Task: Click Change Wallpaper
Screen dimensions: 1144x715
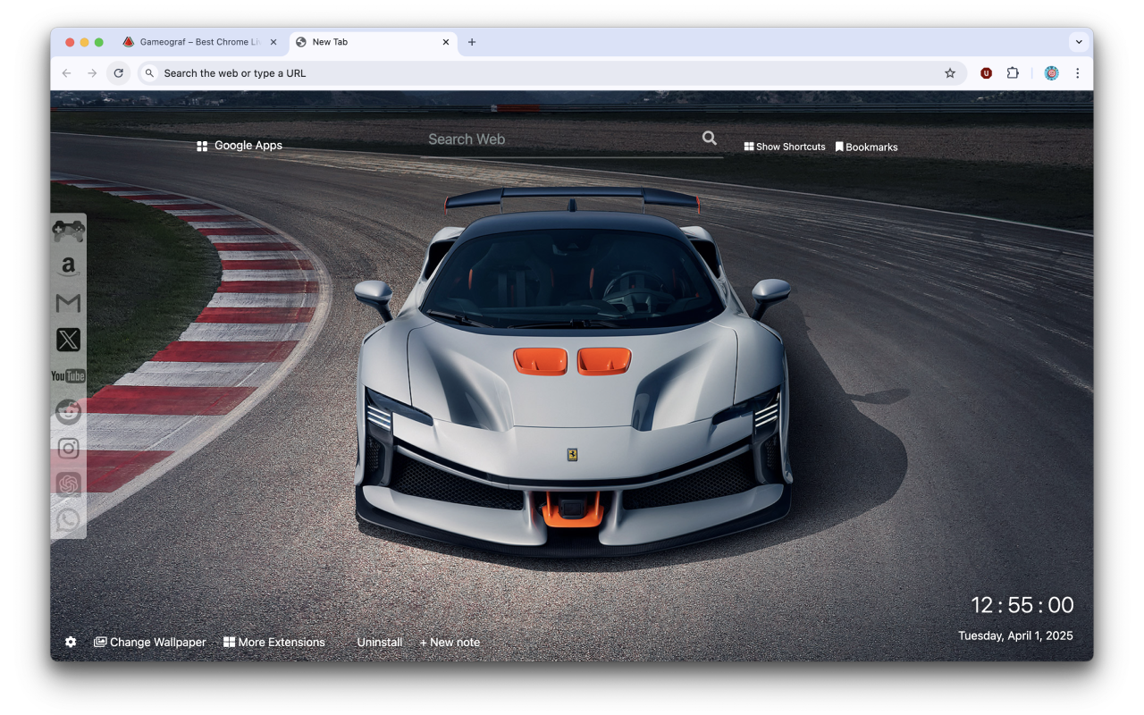Action: point(149,642)
